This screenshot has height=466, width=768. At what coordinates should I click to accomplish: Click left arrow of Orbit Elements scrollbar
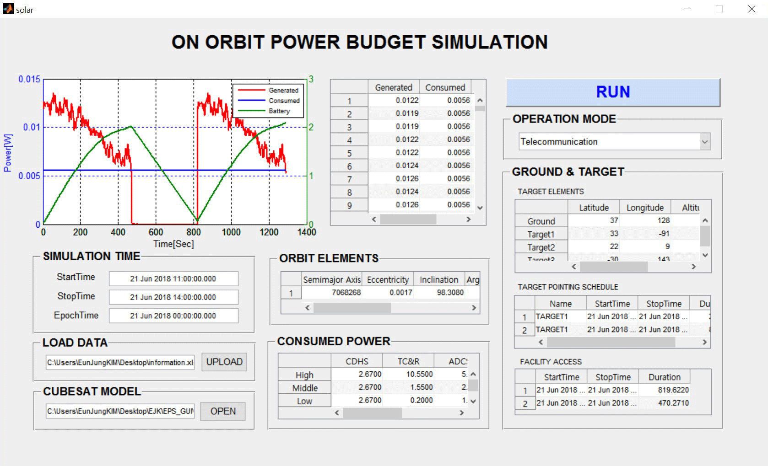tap(307, 308)
